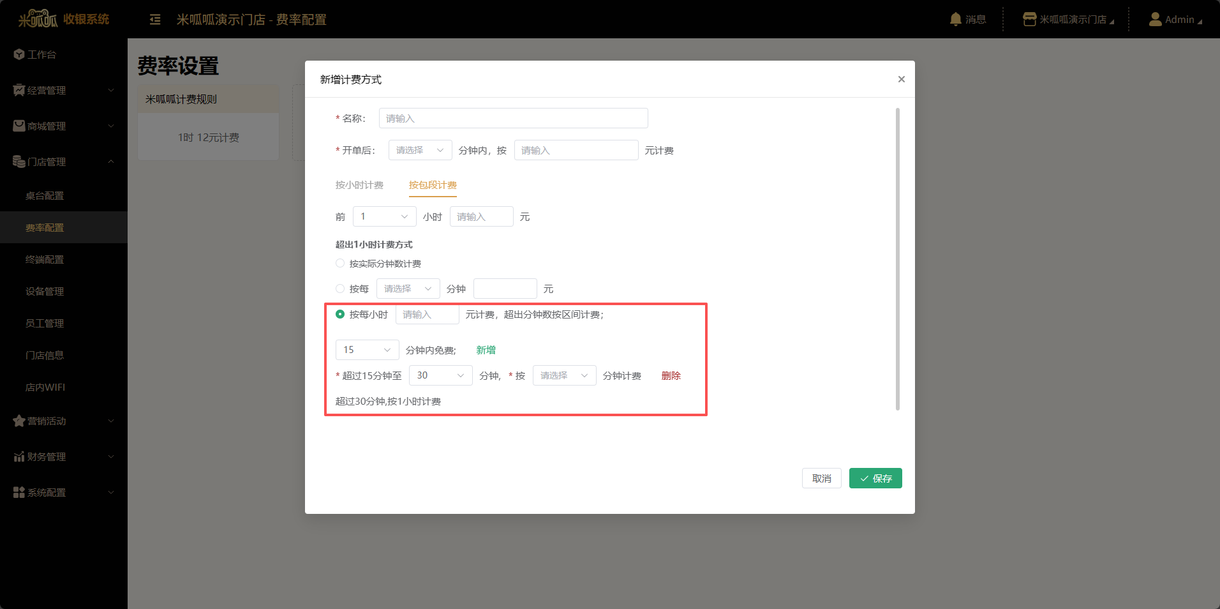
Task: Click the 系统配置 grid icon
Action: point(19,493)
